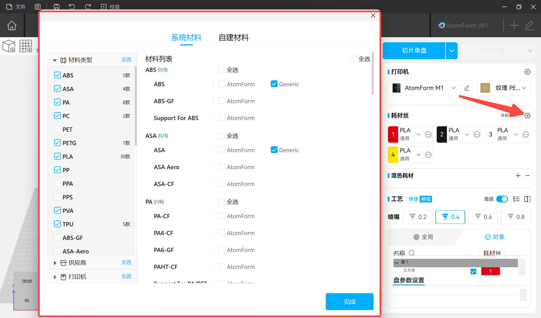The height and width of the screenshot is (318, 541).
Task: Expand the 供应商 section
Action: (55, 263)
